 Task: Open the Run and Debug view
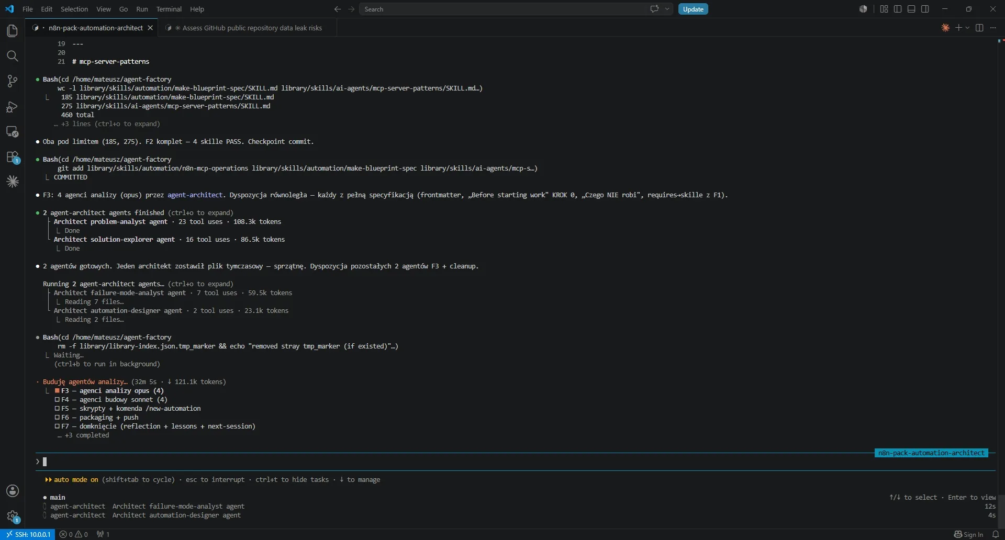click(x=12, y=107)
